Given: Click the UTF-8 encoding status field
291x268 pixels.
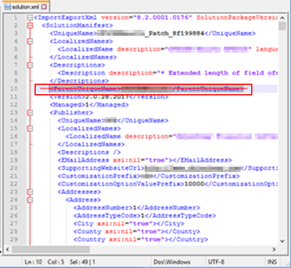Looking at the screenshot, I should [x=216, y=262].
